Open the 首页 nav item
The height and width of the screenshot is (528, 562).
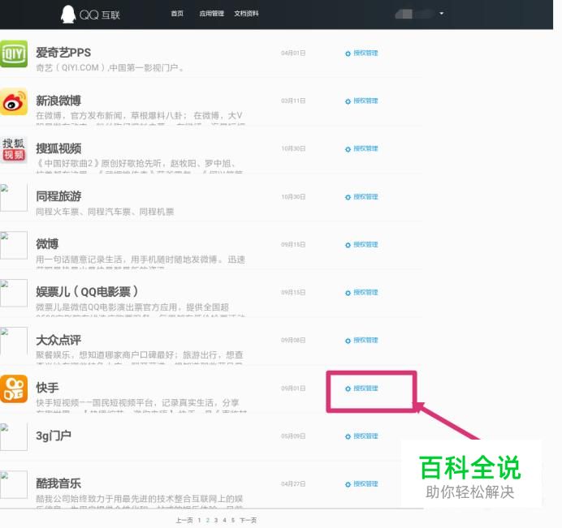[177, 14]
